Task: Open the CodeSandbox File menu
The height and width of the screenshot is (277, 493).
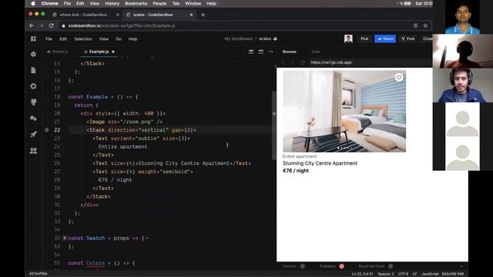Action: 49,39
